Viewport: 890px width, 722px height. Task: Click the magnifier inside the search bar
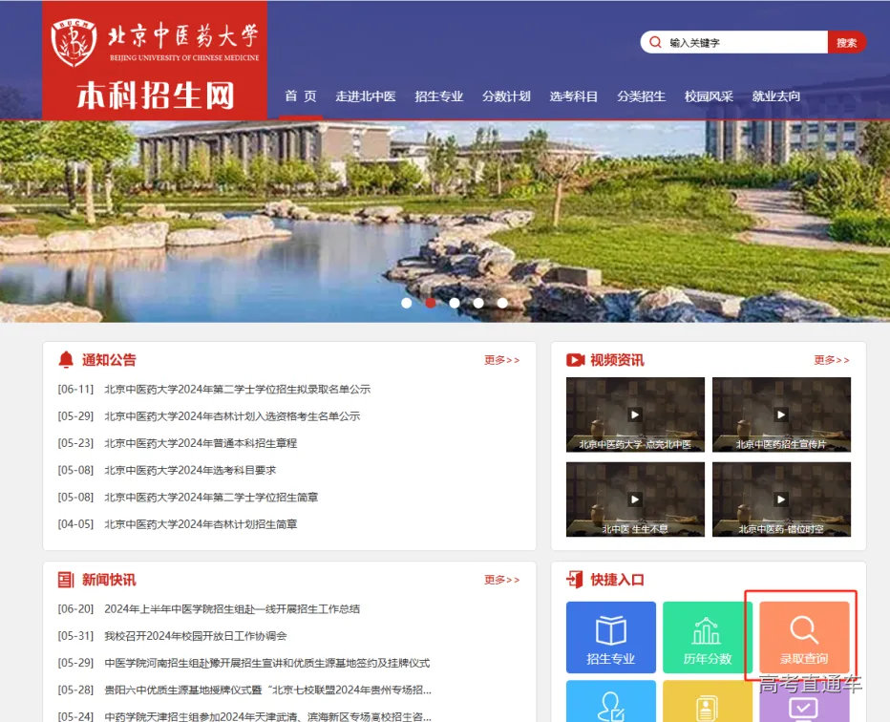(x=655, y=42)
